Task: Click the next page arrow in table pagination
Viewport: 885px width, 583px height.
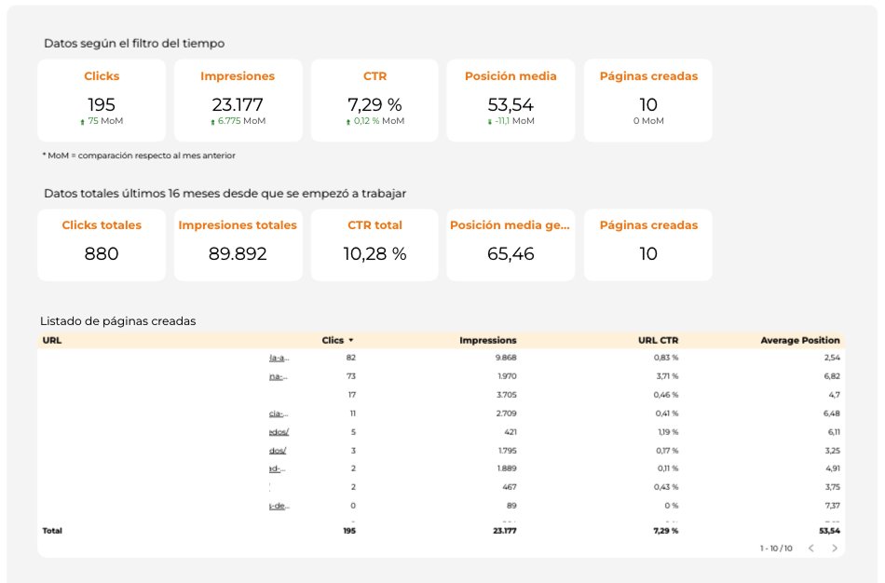Action: click(x=835, y=549)
